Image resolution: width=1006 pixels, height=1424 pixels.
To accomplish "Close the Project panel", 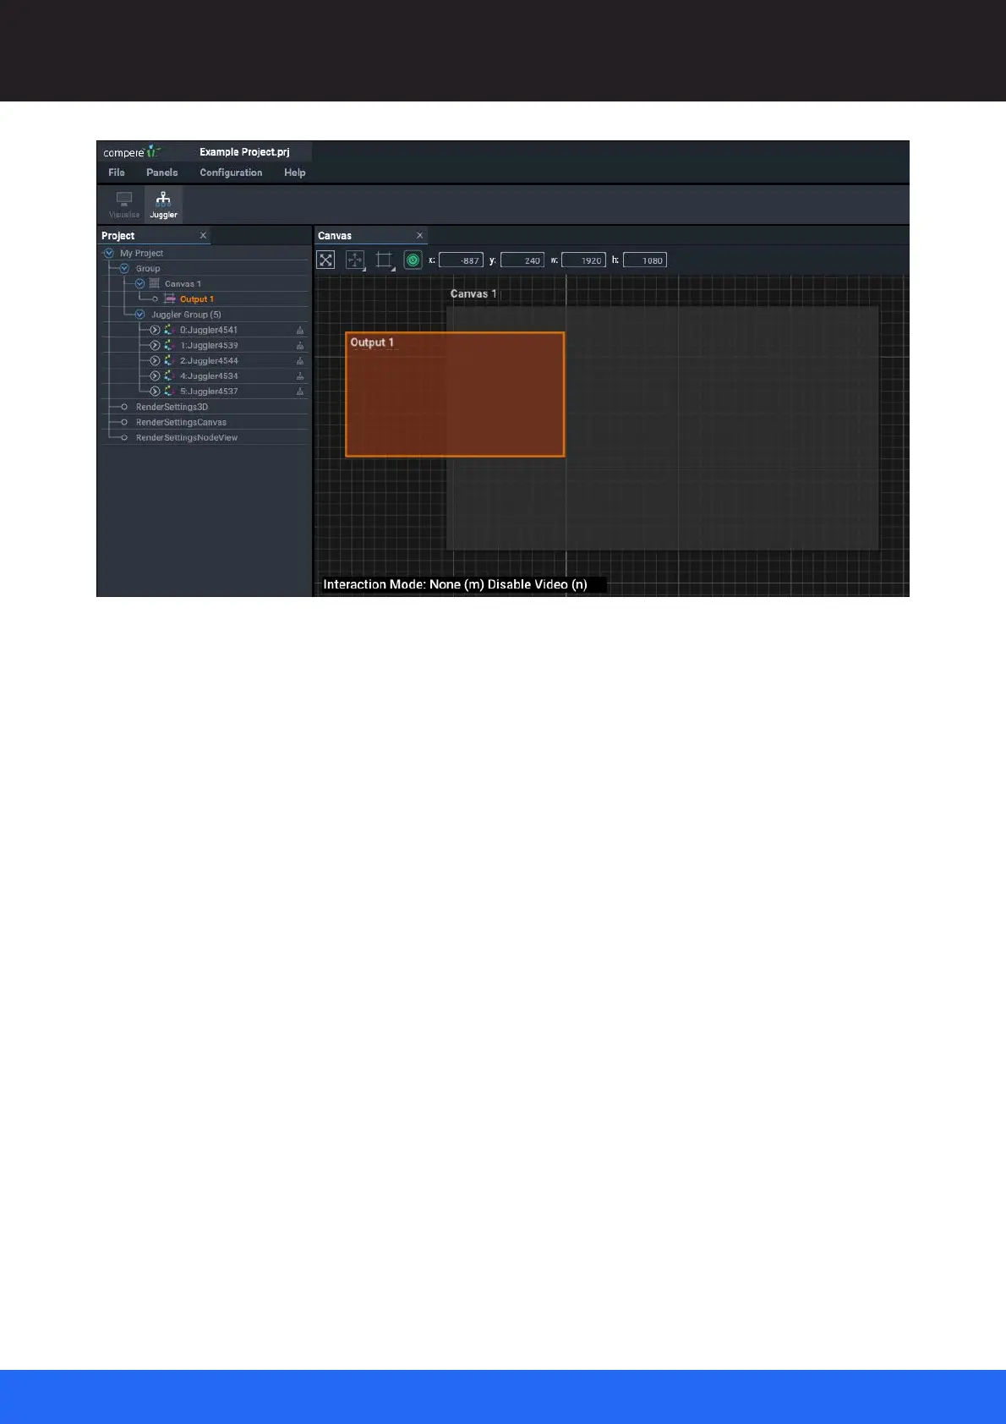I will [x=203, y=235].
